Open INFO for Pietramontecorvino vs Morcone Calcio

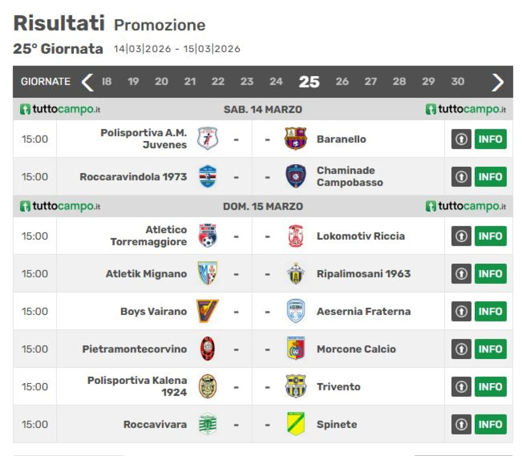(490, 349)
